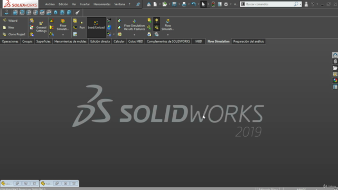Click the Save diskette icon
The width and height of the screenshot is (338, 190).
click(174, 4)
